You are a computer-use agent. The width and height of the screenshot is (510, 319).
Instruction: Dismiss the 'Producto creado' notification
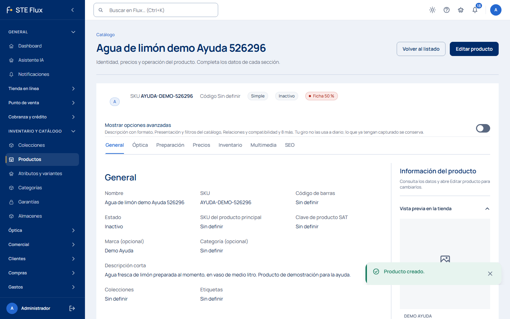pos(490,274)
